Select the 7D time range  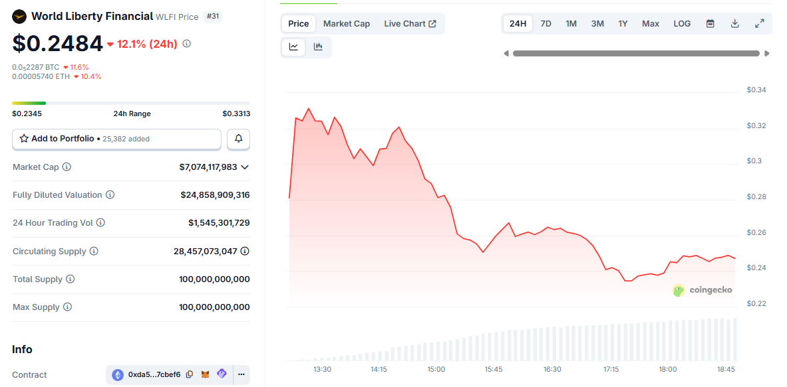tap(546, 24)
